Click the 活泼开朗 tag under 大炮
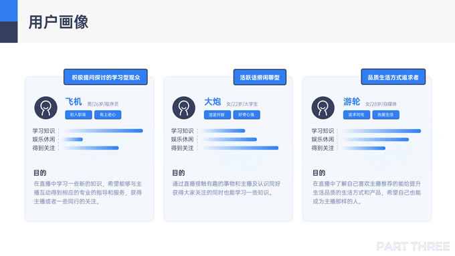455x256 pixels. point(217,115)
